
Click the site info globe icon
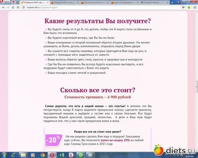(x=24, y=8)
